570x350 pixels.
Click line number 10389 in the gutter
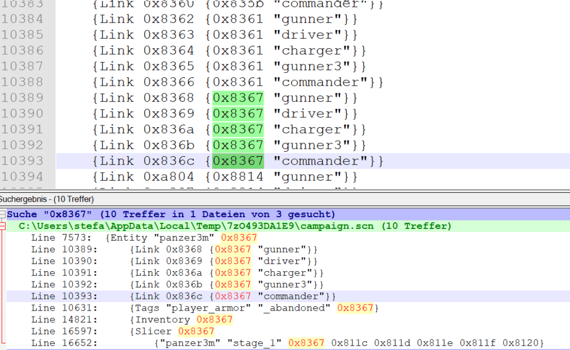pyautogui.click(x=22, y=98)
